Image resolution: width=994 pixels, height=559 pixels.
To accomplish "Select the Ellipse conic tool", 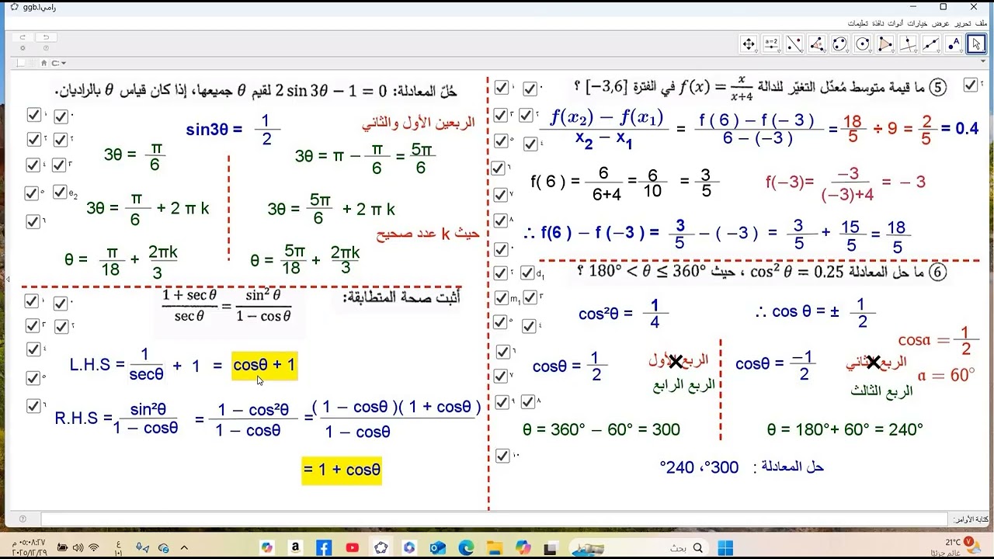I will point(839,44).
